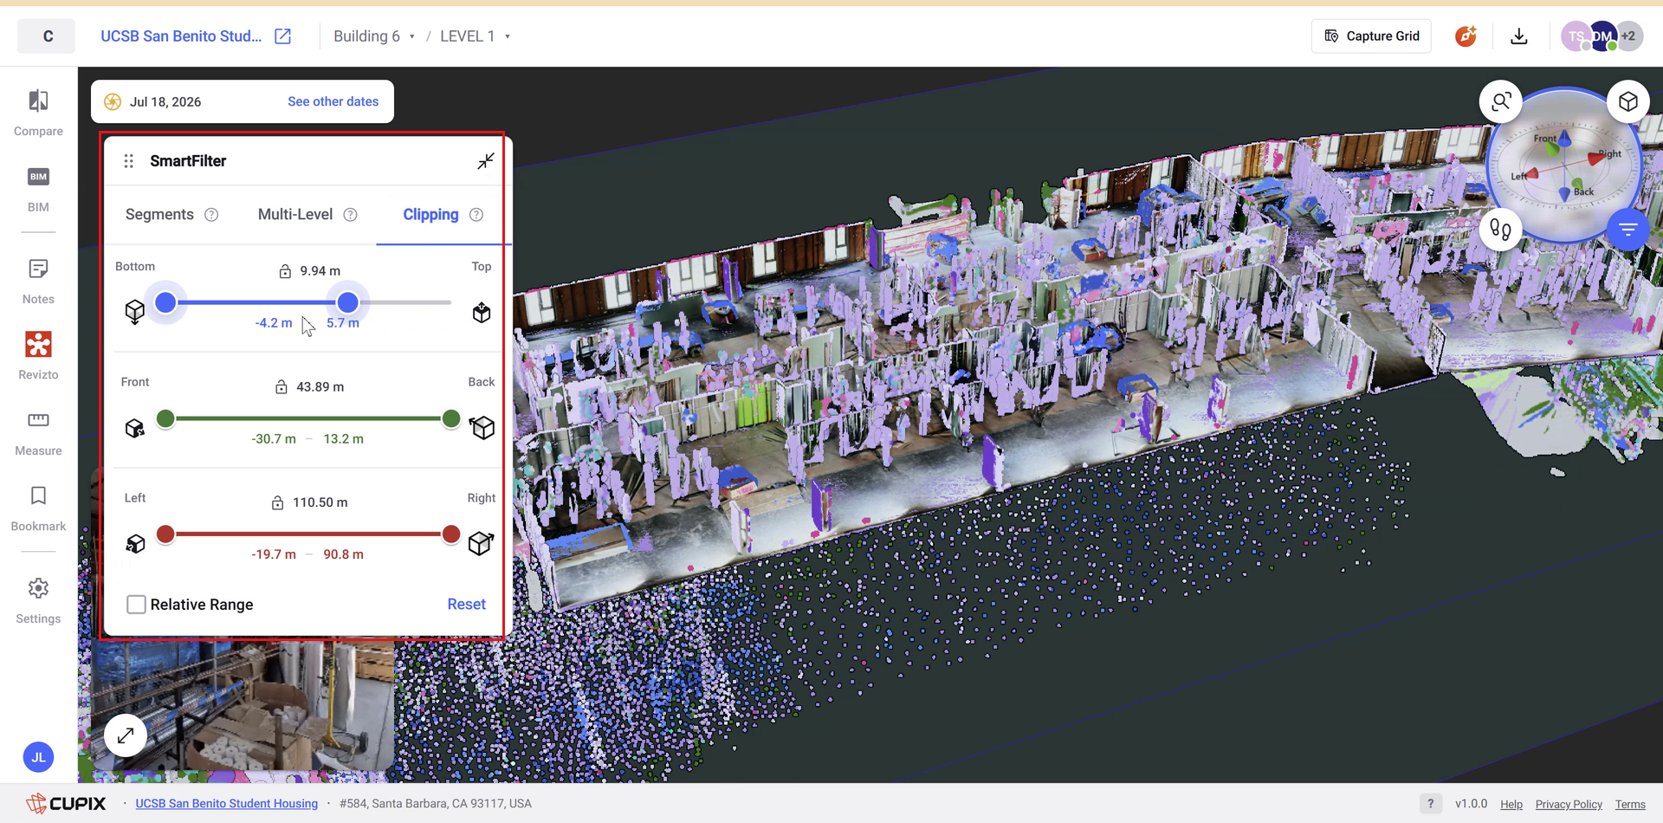
Task: Click the JL user avatar
Action: tap(38, 757)
